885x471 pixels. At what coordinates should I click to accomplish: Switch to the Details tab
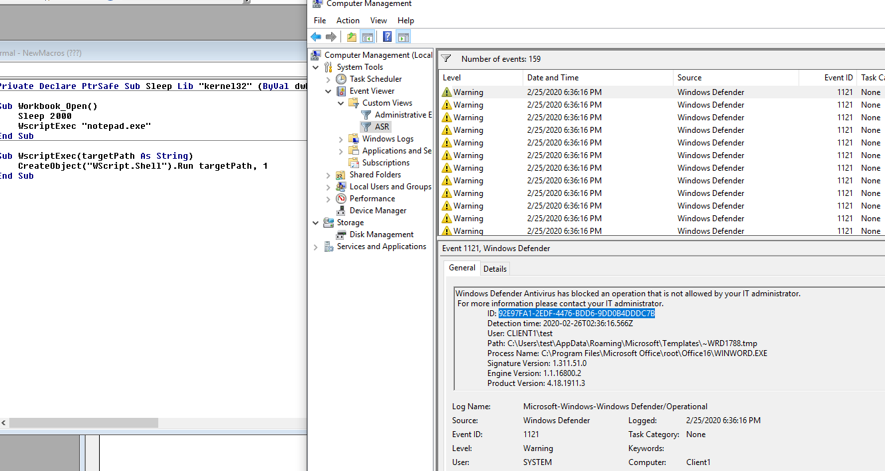coord(495,269)
